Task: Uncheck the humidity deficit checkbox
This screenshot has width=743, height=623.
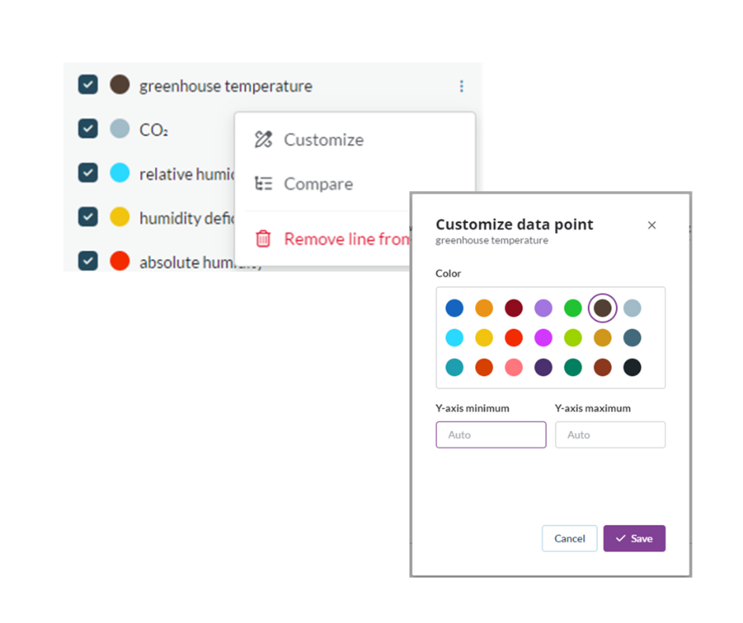Action: coord(88,217)
